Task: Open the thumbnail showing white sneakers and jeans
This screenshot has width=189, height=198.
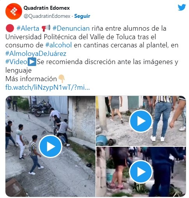Action: pyautogui.click(x=141, y=121)
